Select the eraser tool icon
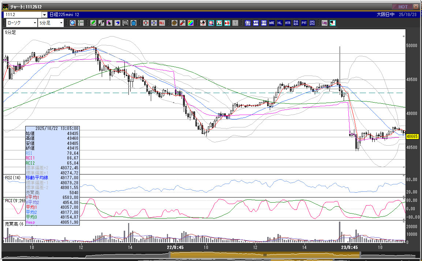Viewport: 422px width, 261px height. pos(117,23)
